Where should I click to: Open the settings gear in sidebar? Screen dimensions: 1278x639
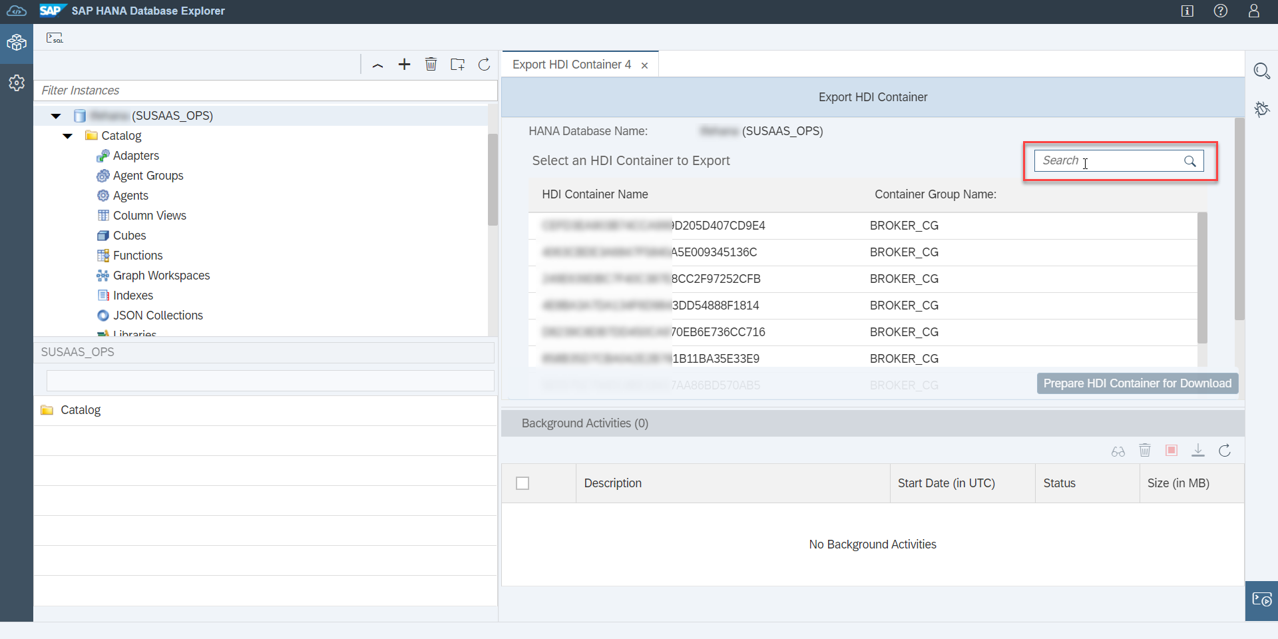point(17,83)
